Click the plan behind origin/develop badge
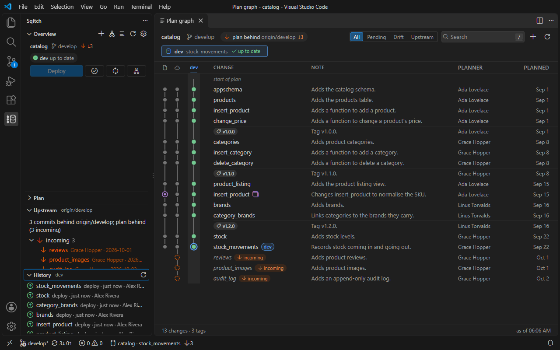Image resolution: width=560 pixels, height=350 pixels. 264,37
